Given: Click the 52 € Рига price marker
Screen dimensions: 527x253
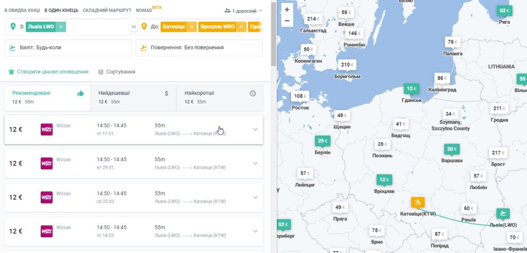Looking at the screenshot, I should point(504,11).
